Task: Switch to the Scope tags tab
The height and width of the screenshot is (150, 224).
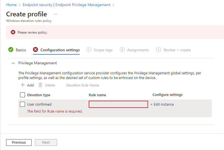Action: click(103, 50)
